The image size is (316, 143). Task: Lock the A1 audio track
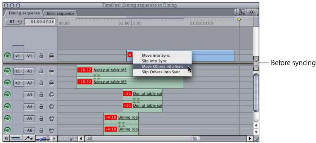(41, 71)
